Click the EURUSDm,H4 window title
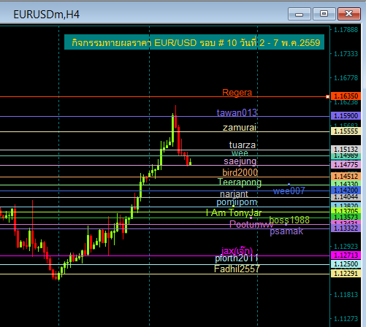 (47, 15)
